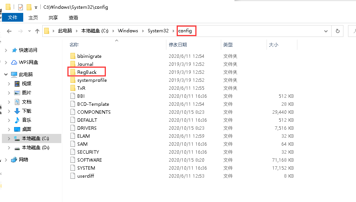This screenshot has height=202, width=356.
Task: Click the Back navigation arrow
Action: coord(9,31)
